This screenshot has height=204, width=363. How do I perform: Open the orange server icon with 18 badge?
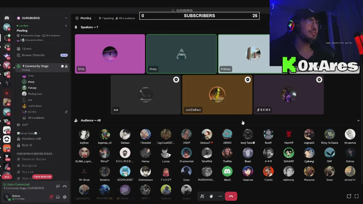point(7,148)
